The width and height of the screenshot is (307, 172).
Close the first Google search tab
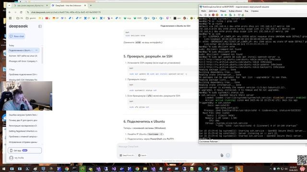(47, 5)
